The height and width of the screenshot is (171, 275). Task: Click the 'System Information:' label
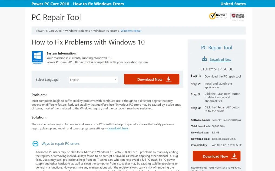point(62,53)
